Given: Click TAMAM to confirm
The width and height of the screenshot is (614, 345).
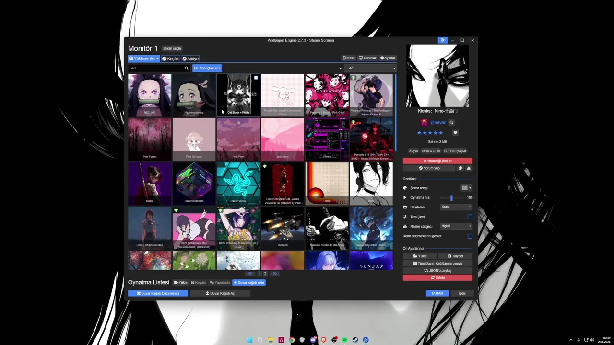Looking at the screenshot, I should 437,293.
